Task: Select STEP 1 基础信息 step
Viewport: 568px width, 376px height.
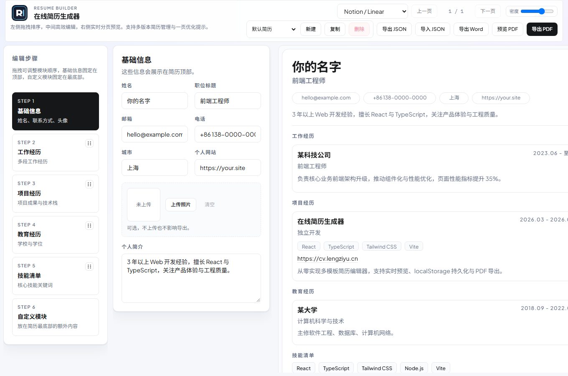Action: tap(56, 111)
